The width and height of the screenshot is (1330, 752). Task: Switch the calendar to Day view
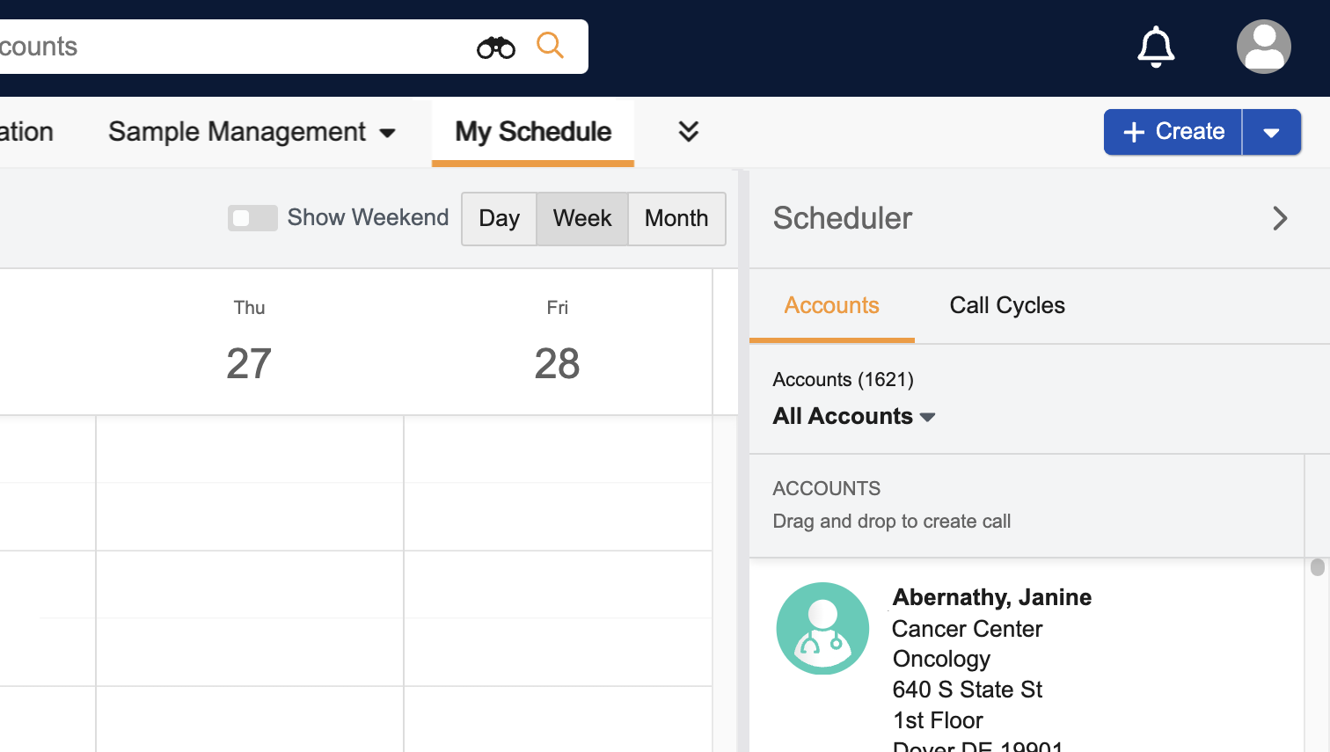pyautogui.click(x=499, y=218)
